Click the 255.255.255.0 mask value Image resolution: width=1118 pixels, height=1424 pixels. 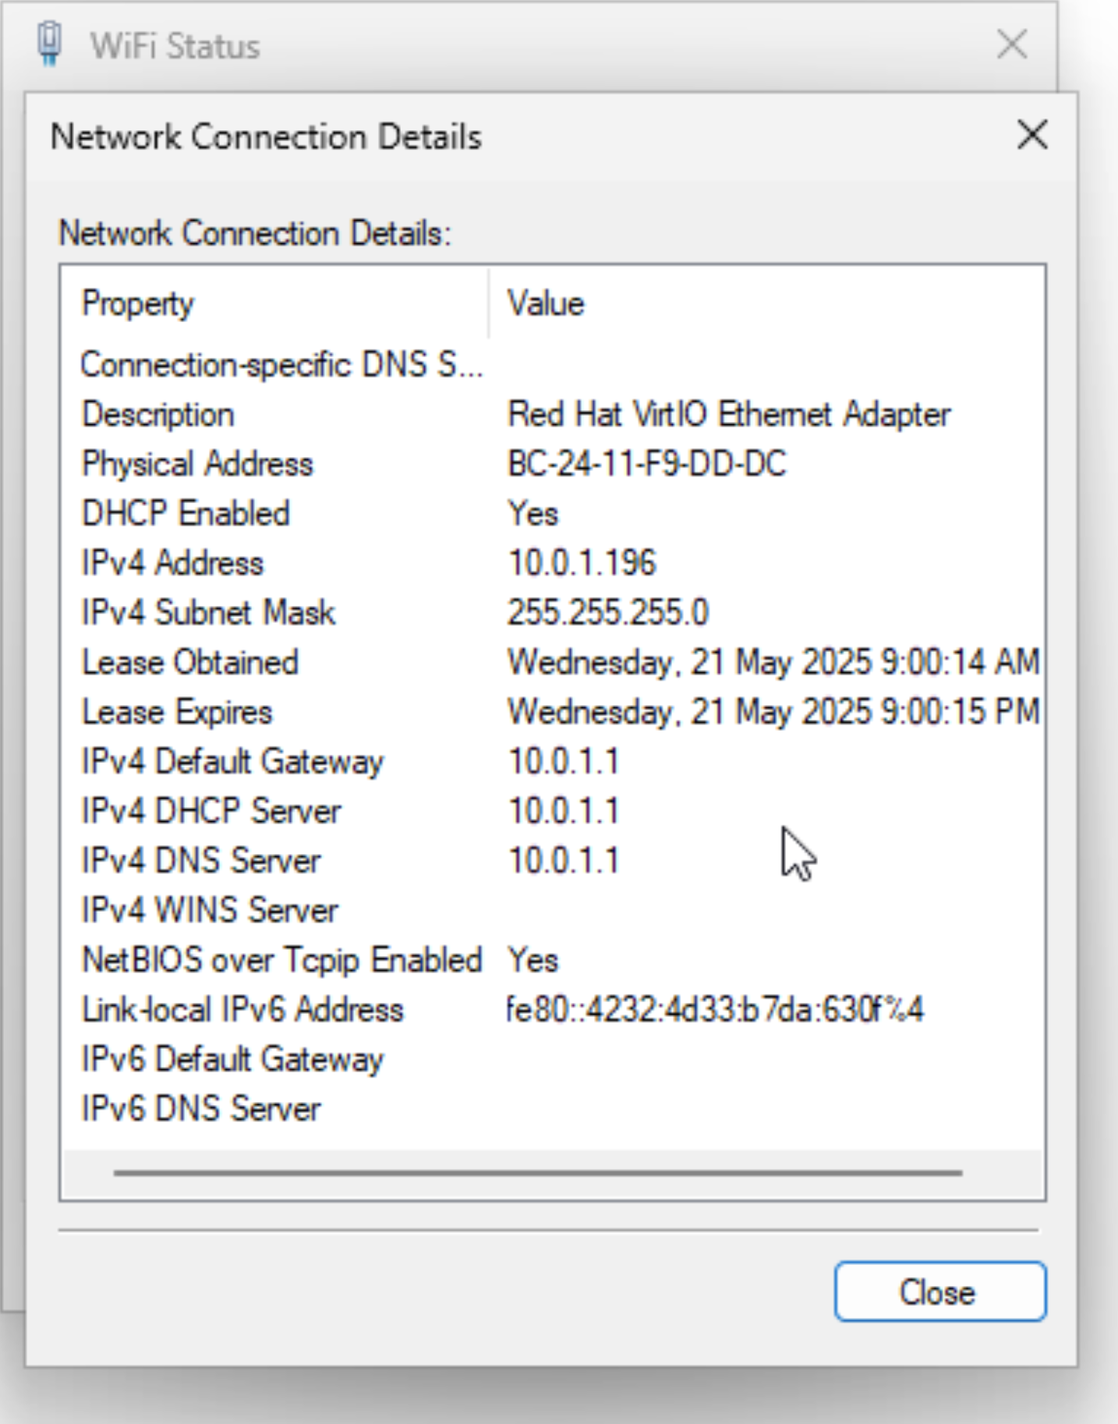click(608, 613)
